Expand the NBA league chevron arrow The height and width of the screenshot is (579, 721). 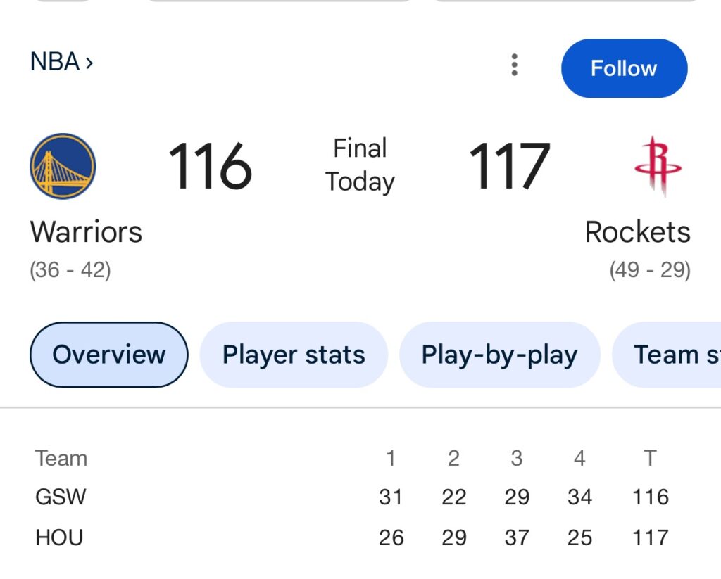pyautogui.click(x=89, y=63)
